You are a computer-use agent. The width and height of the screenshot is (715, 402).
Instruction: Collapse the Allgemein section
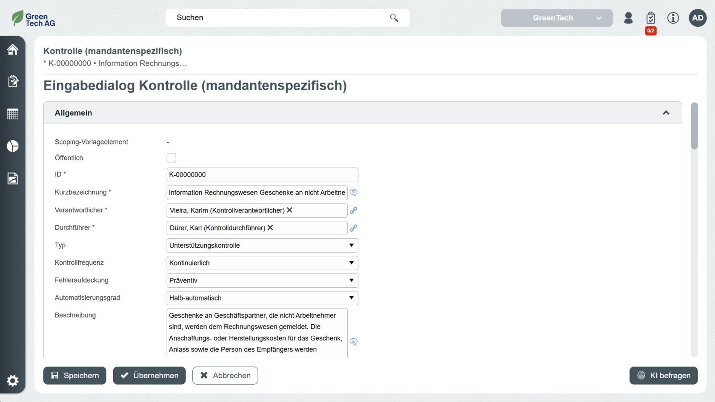coord(666,113)
